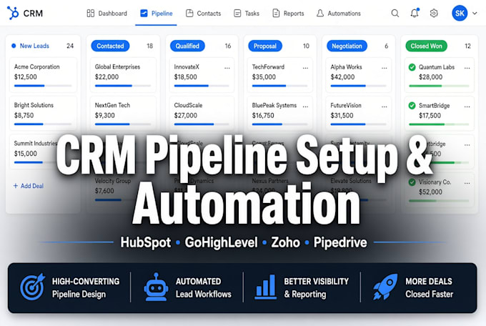This screenshot has width=486, height=326.
Task: Click the Add Deal link
Action: [28, 186]
